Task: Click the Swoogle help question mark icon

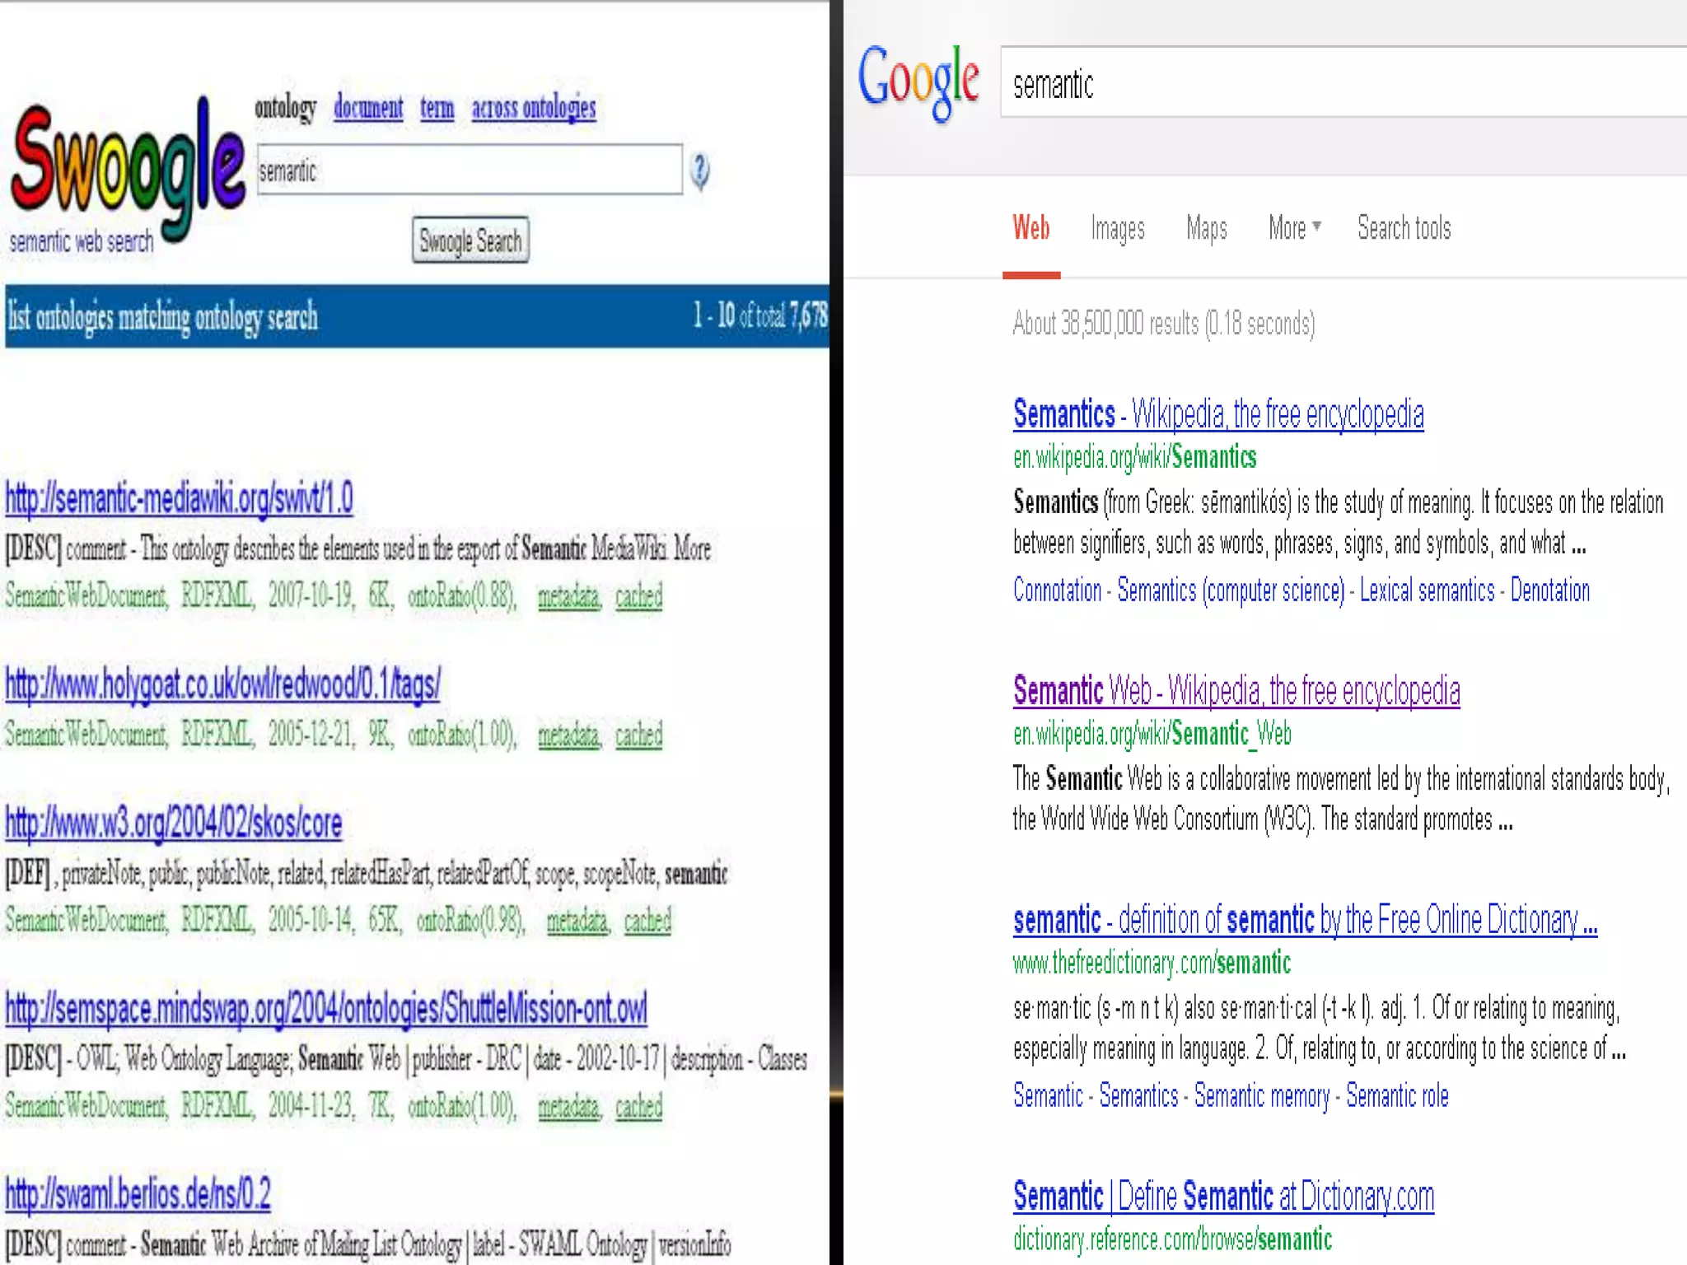Action: pos(699,171)
